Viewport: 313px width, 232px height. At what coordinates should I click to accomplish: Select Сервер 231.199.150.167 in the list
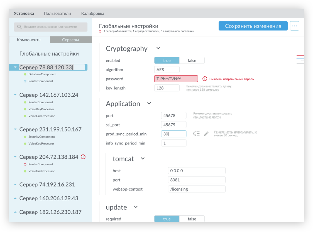(x=50, y=129)
